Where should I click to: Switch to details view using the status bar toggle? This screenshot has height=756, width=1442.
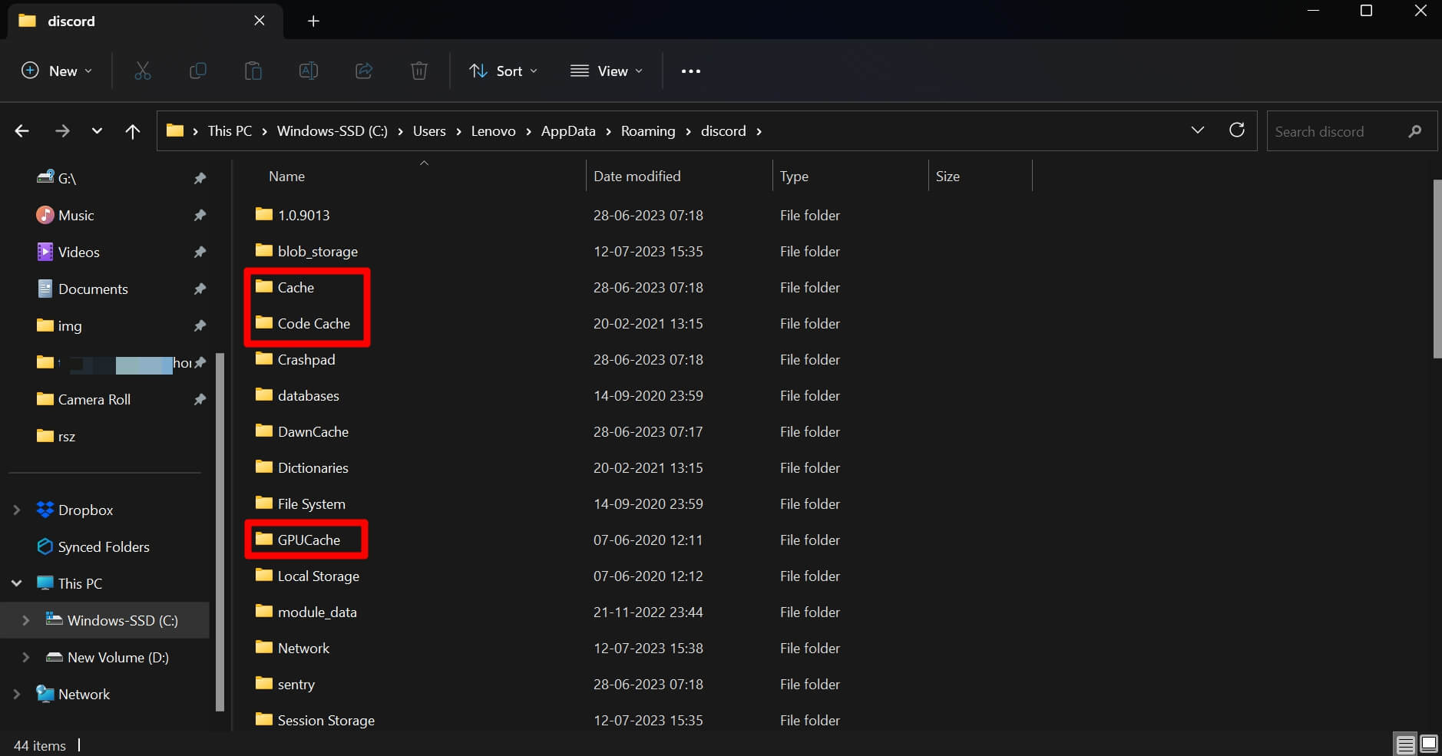coord(1407,743)
